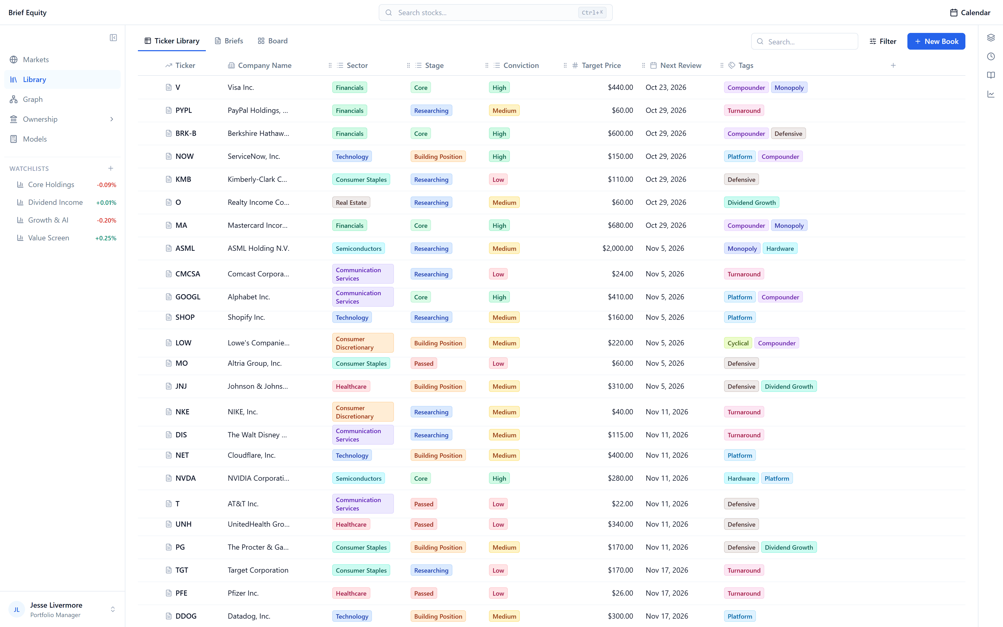Click the Search stocks field

click(495, 13)
